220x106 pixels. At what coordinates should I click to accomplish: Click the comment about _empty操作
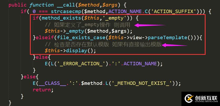point(87,25)
